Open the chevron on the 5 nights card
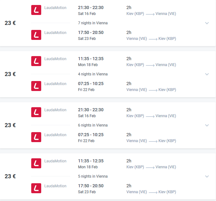This screenshot has height=201, width=216. tap(207, 176)
